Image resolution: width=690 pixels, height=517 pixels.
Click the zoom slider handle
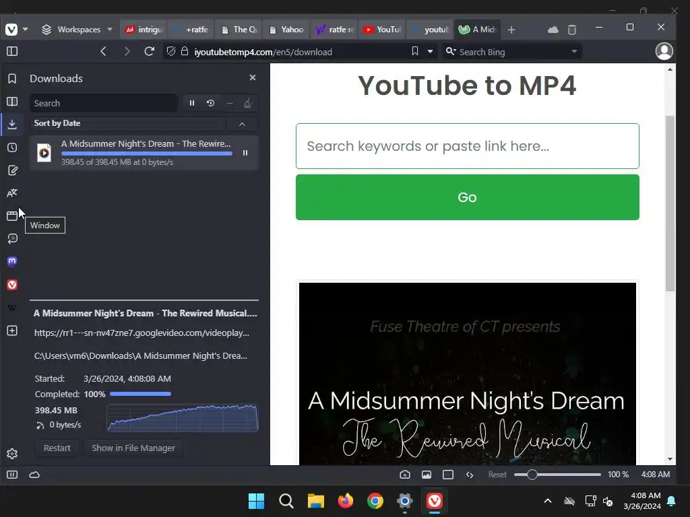[532, 475]
